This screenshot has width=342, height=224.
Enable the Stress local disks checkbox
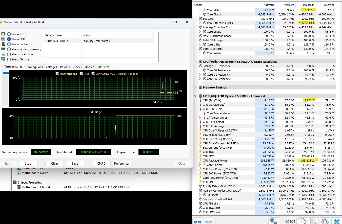[9, 54]
